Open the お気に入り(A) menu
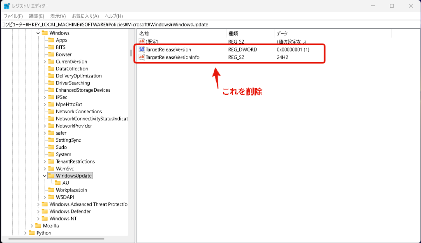The height and width of the screenshot is (243, 421). click(85, 16)
